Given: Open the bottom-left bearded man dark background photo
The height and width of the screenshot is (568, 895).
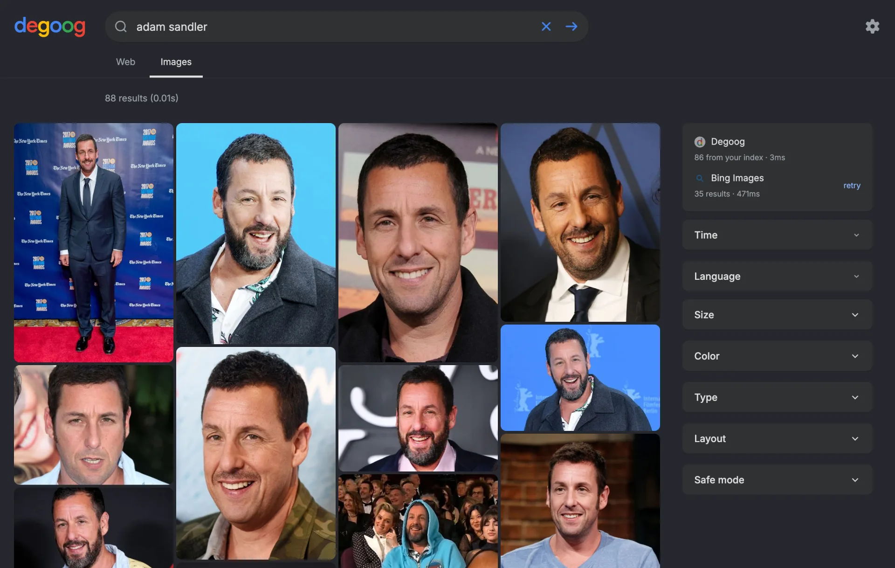Looking at the screenshot, I should (94, 527).
